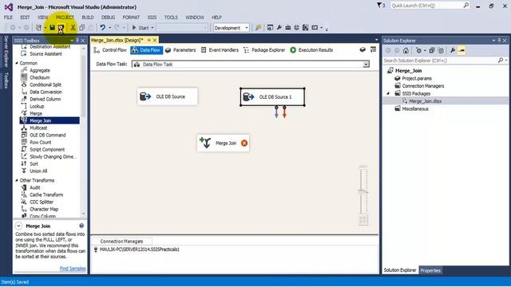Click the zoom-to-fit icon below the zoom slider

[363, 220]
